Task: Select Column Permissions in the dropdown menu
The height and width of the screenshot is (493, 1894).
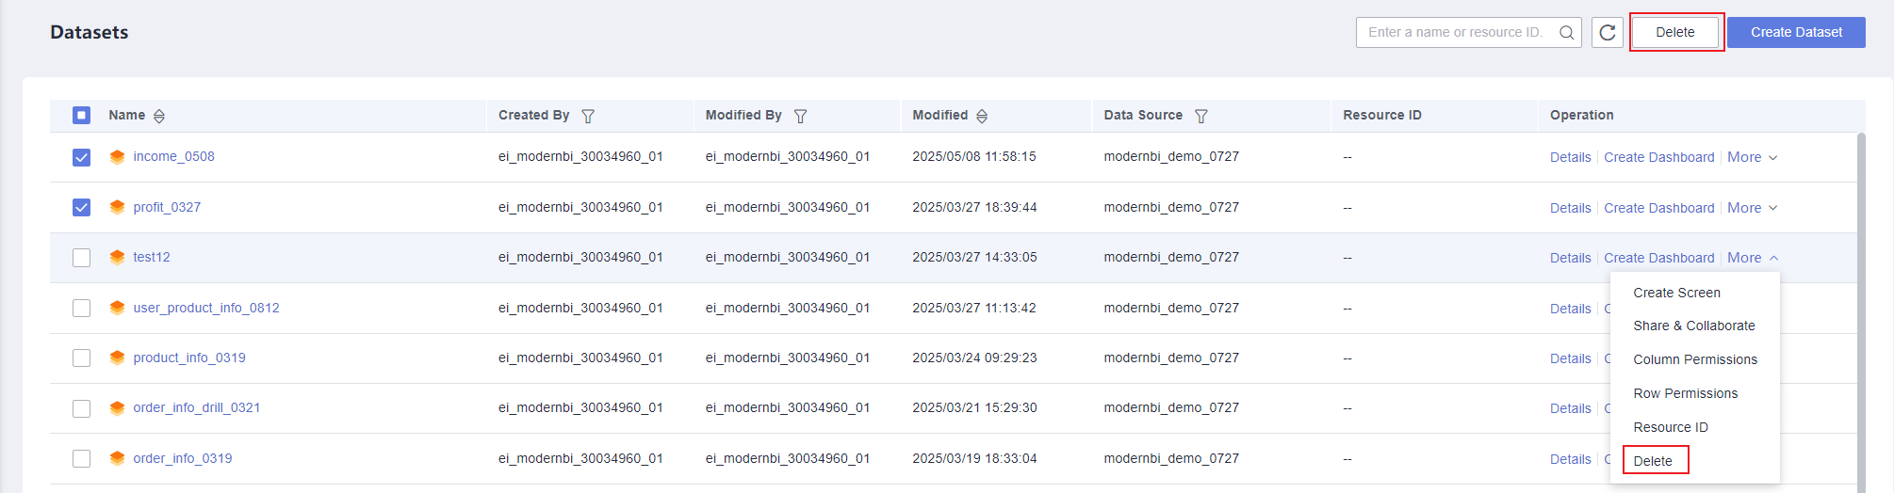Action: (x=1694, y=359)
